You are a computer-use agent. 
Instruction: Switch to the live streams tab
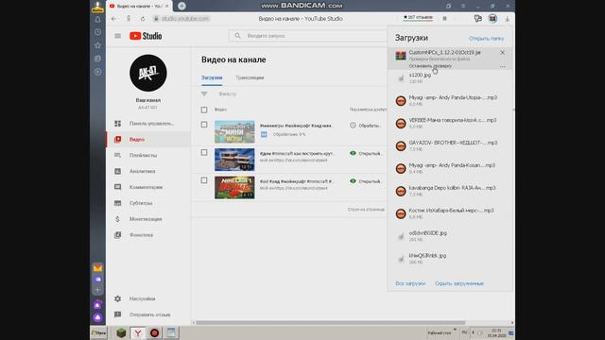tap(250, 77)
